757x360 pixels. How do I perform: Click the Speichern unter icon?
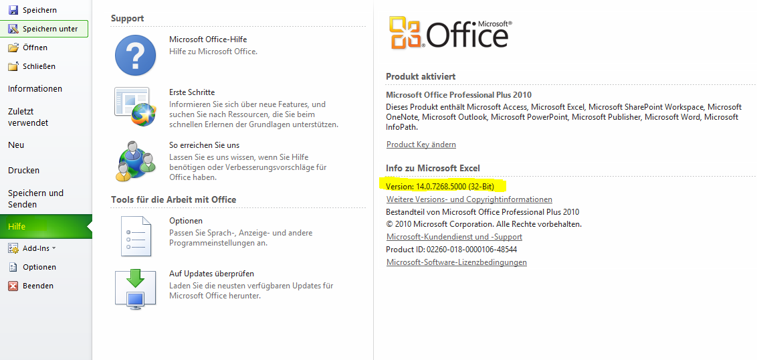[x=13, y=29]
